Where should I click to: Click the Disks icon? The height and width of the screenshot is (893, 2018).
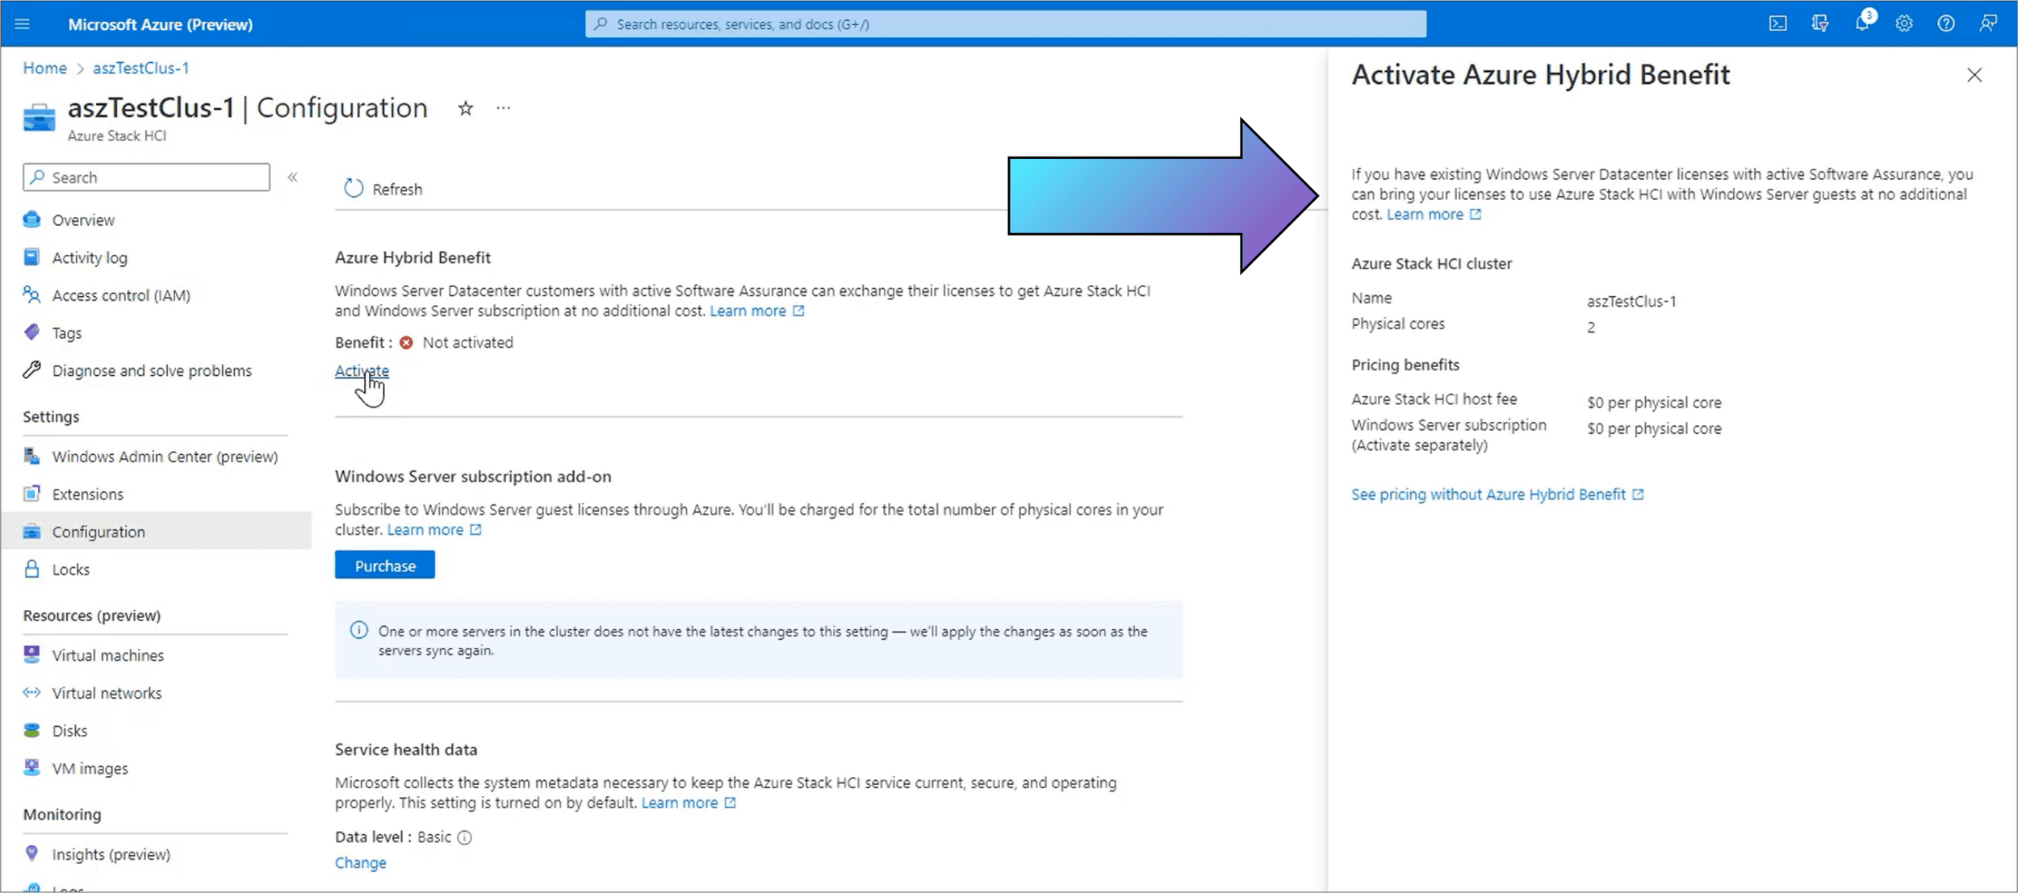[32, 730]
